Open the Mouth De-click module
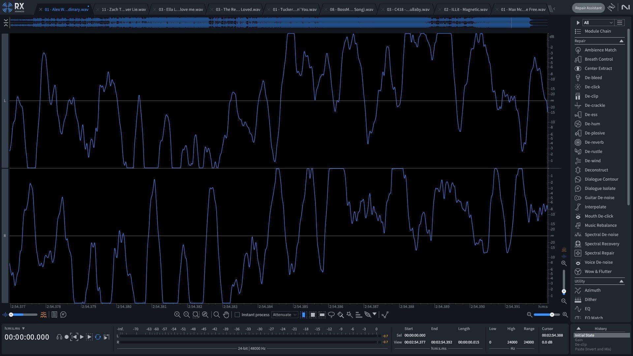633x356 pixels. pos(599,216)
